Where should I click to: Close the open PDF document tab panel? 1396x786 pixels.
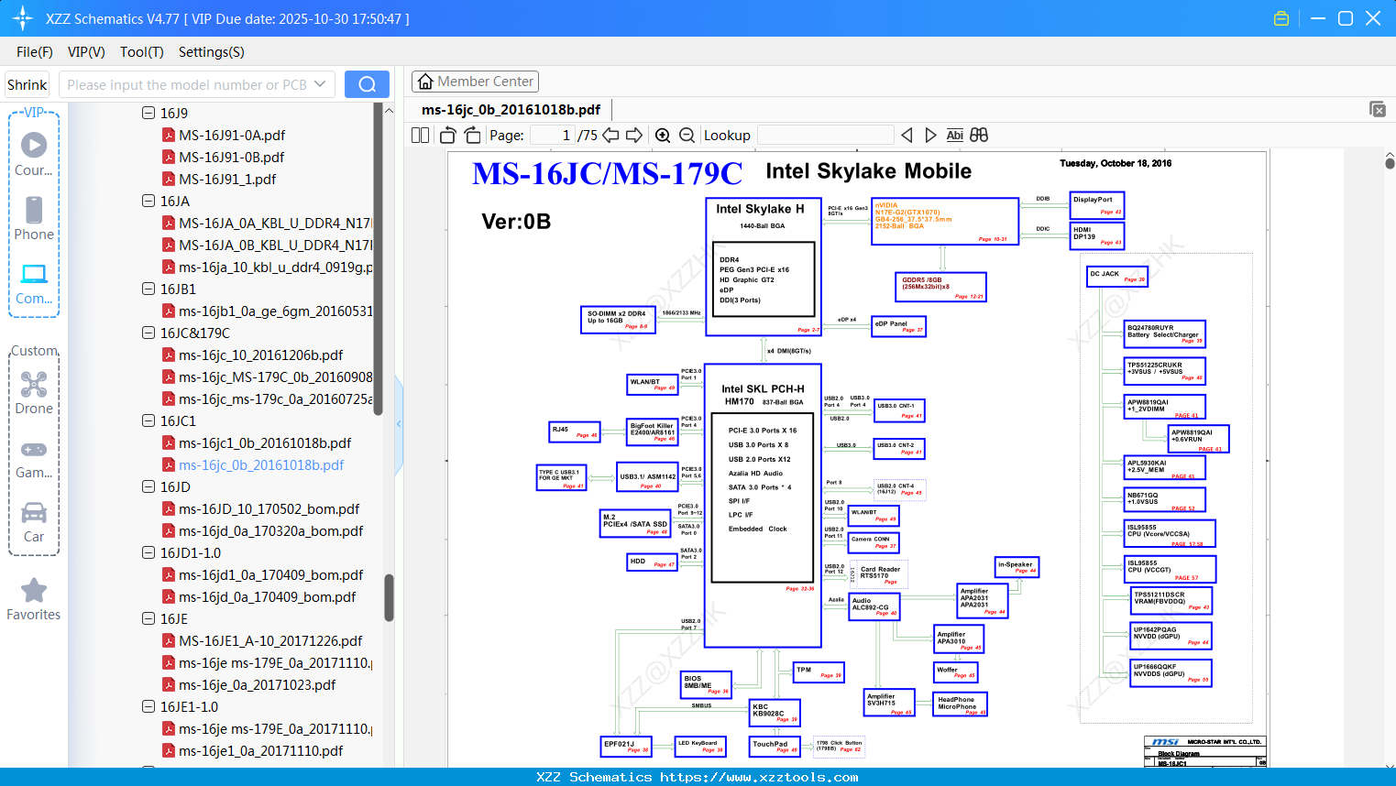pyautogui.click(x=1378, y=109)
